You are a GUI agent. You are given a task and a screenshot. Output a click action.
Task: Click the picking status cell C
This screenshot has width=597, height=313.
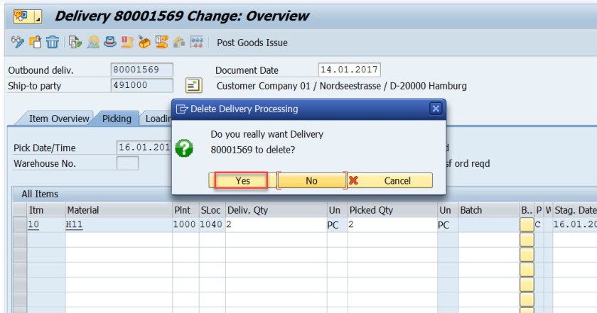539,224
